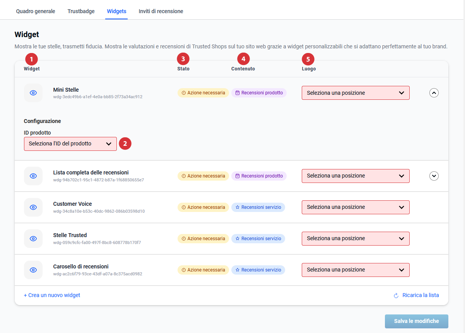Collapse the Mini Stelle configuration section

(x=434, y=93)
